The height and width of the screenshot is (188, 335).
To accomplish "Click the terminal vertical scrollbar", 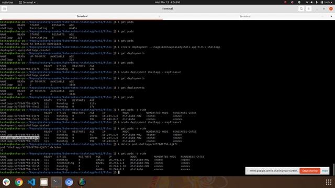I will [334, 169].
